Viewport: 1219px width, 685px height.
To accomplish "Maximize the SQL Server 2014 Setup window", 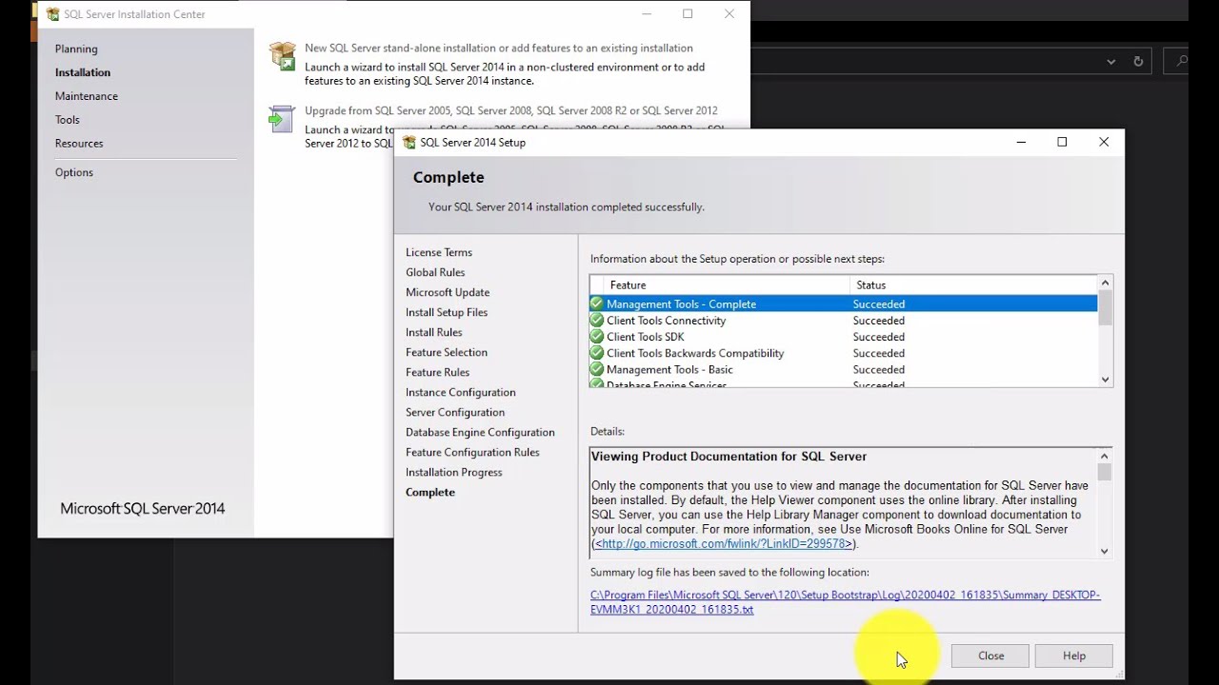I will [1062, 142].
